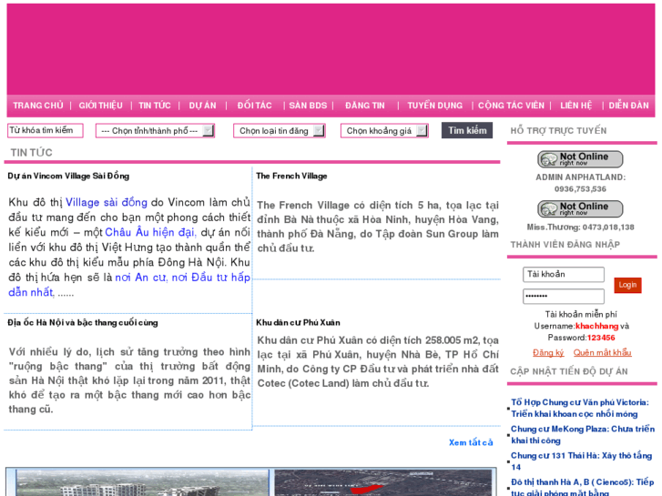Click Quên mật khẩu link
Viewport: 662px width, 496px height.
point(602,352)
